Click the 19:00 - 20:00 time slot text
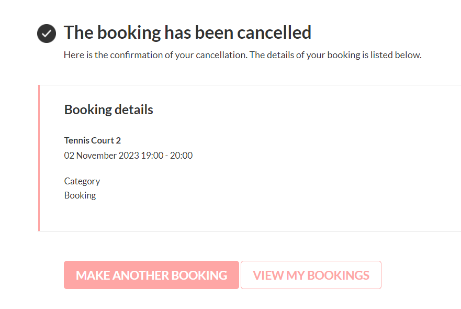This screenshot has height=309, width=461. pyautogui.click(x=167, y=155)
